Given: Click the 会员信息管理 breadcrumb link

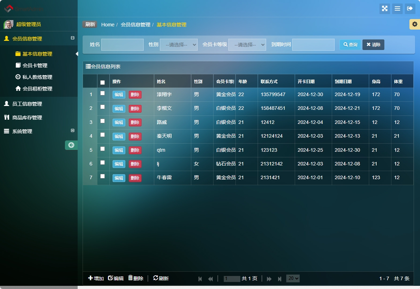Looking at the screenshot, I should coord(136,25).
